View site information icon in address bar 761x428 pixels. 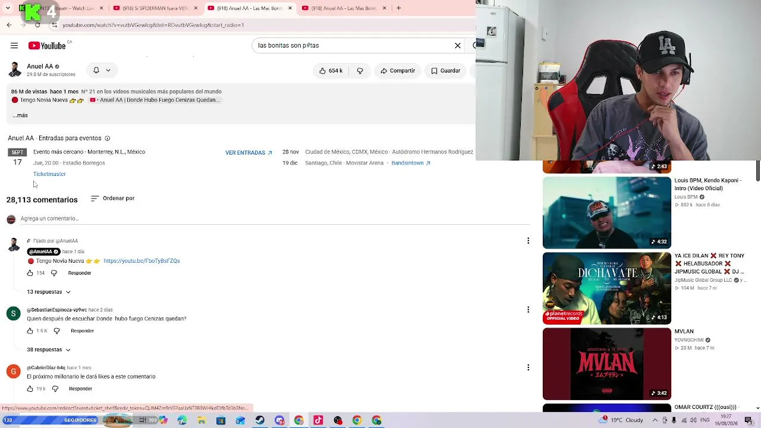click(54, 25)
